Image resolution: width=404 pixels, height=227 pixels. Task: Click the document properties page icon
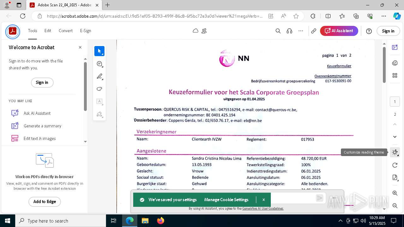point(395,178)
